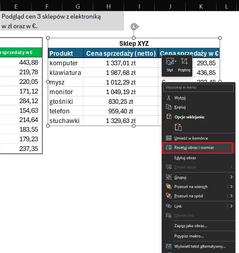Click the Kopiuj copy icon
The width and height of the screenshot is (239, 253).
click(169, 107)
